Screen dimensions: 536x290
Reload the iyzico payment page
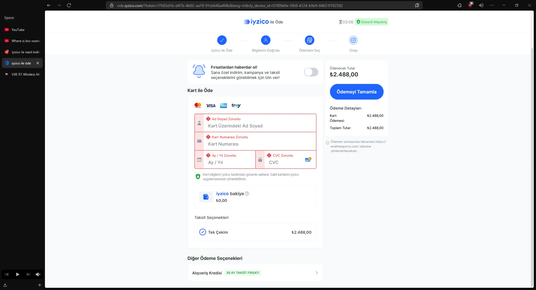(x=69, y=5)
